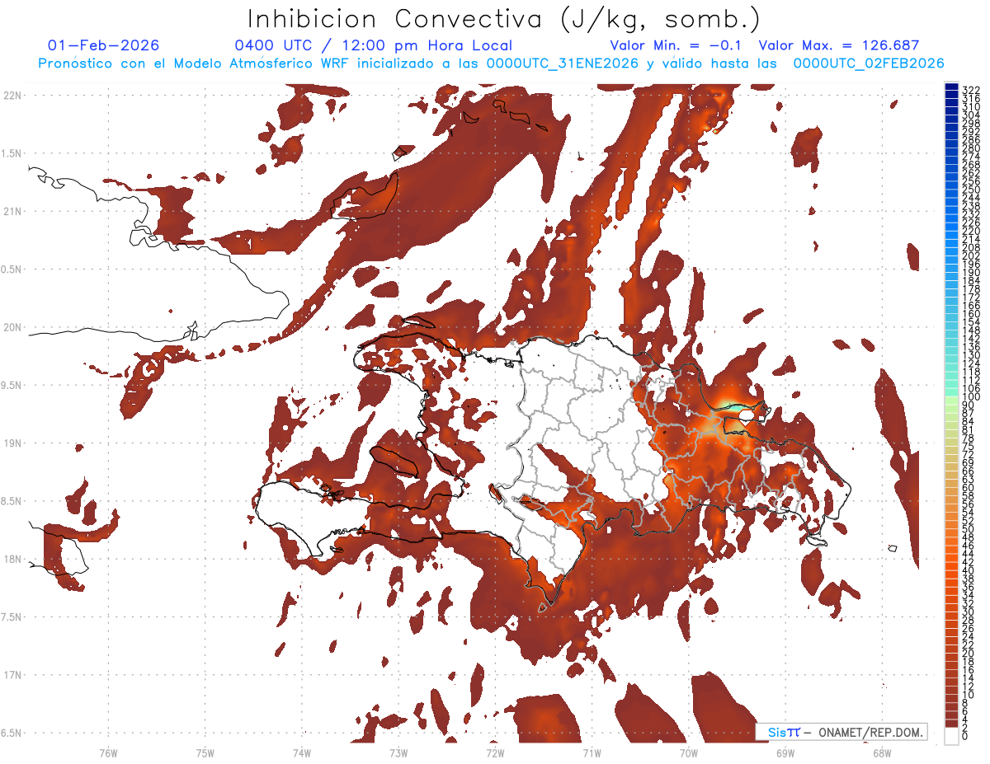Click the 21N latitude label
Image resolution: width=990 pixels, height=764 pixels.
click(x=12, y=211)
